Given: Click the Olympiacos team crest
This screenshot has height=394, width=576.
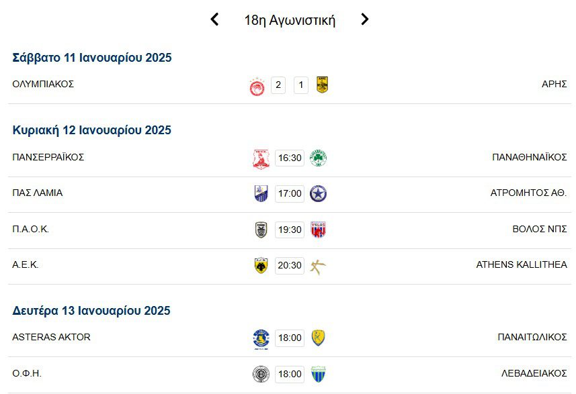Looking at the screenshot, I should tap(257, 86).
